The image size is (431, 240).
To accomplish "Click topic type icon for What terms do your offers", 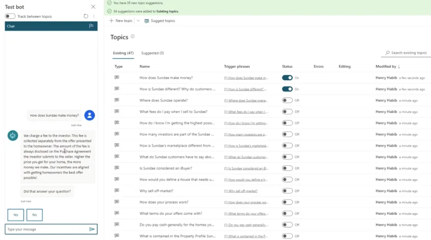I will [x=117, y=213].
